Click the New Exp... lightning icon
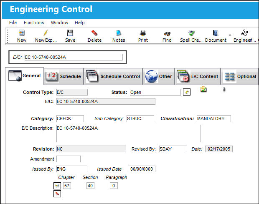Viewport: 259px width, 204px height. pos(46,33)
